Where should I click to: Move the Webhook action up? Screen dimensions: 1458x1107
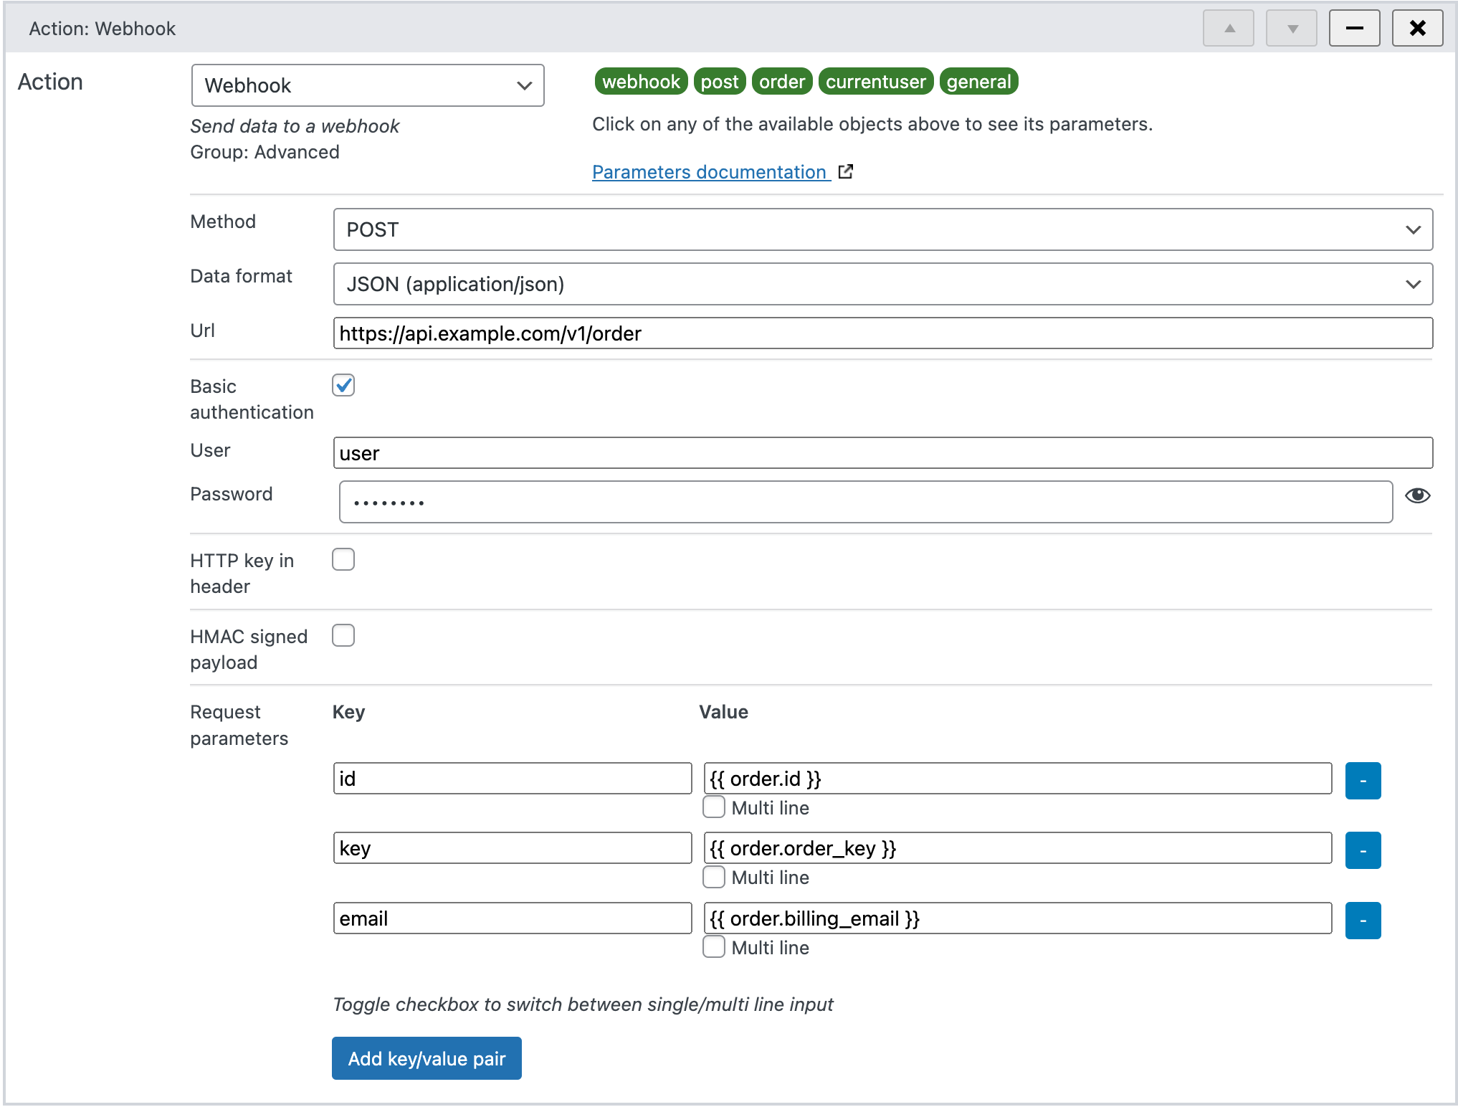[x=1228, y=28]
